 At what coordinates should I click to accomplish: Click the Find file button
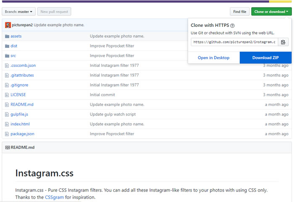point(240,12)
